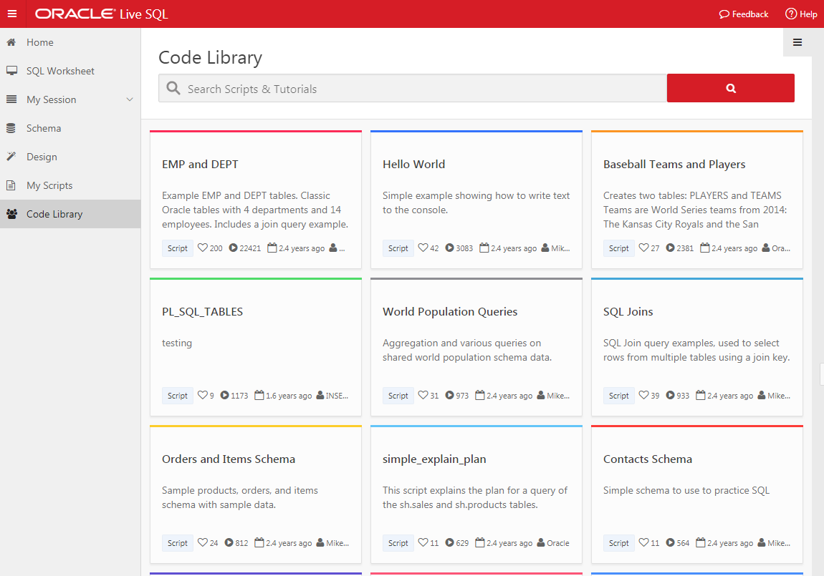The image size is (824, 576).
Task: Open the Baseball Teams and Players script
Action: [674, 164]
